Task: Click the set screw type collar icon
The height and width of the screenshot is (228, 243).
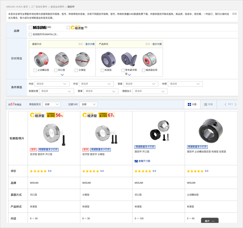Action: (x=41, y=59)
